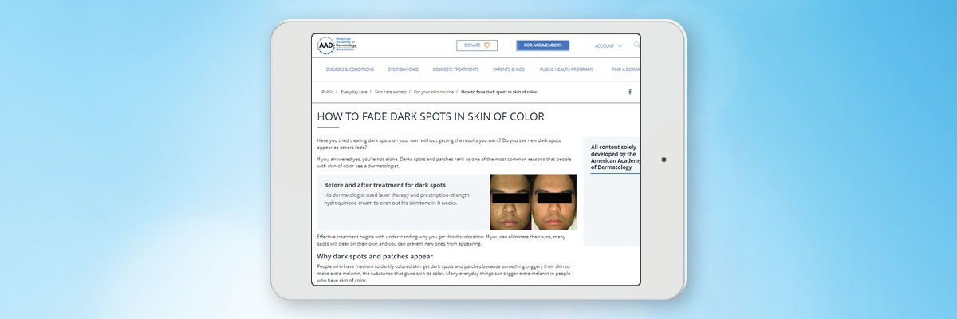Click current page breadcrumb about dark spots
957x319 pixels.
coord(499,92)
